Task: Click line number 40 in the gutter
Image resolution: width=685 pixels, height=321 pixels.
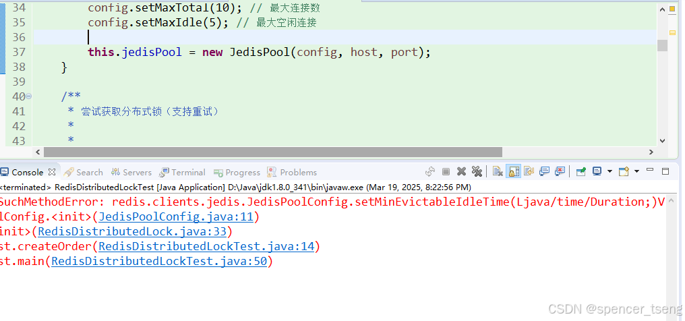Action: (19, 96)
